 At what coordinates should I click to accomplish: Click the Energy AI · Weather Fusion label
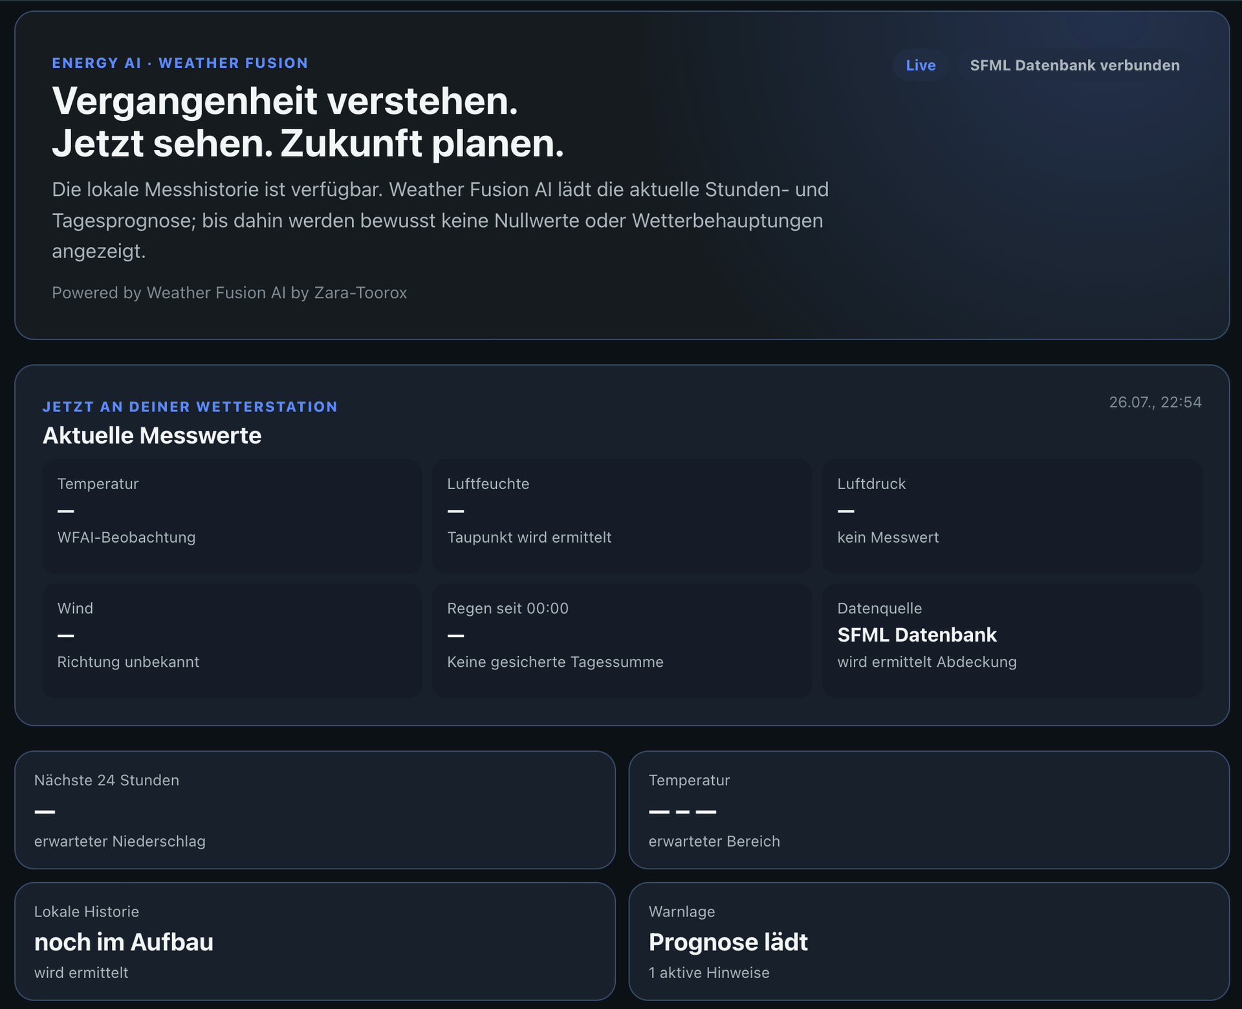click(x=180, y=63)
